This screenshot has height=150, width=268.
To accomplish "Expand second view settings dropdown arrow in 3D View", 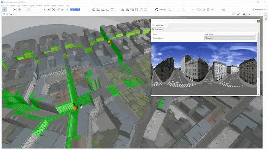I will (241, 14).
